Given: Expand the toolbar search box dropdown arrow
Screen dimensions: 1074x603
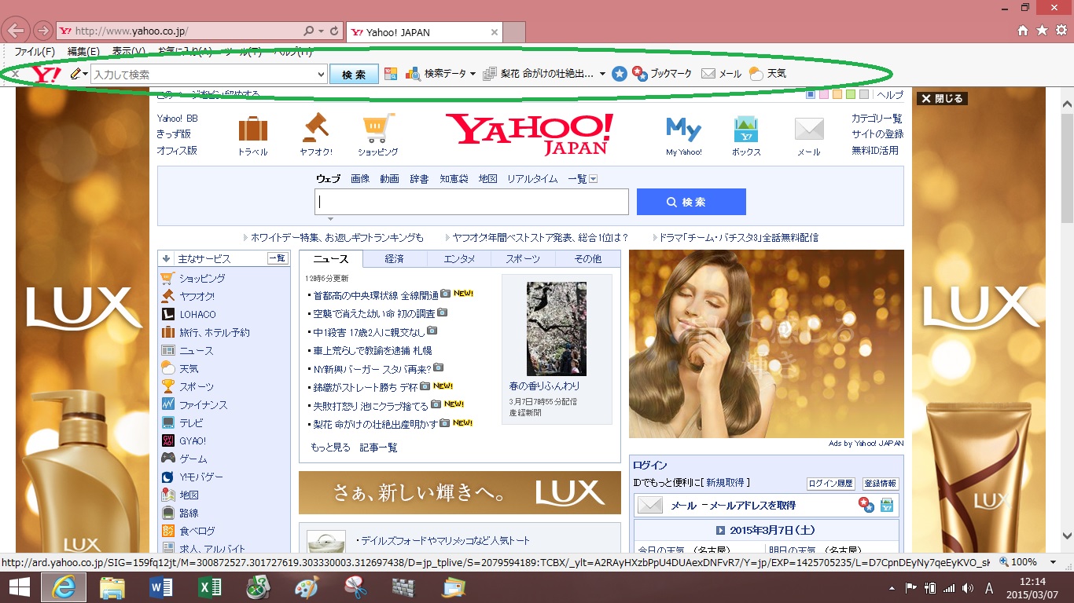Looking at the screenshot, I should point(320,75).
